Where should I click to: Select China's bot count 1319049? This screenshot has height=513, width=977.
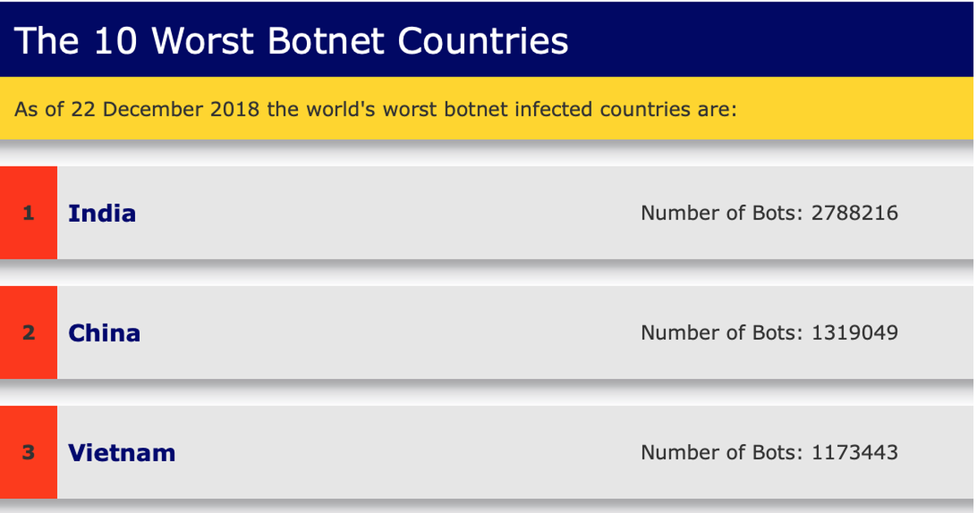tap(855, 333)
